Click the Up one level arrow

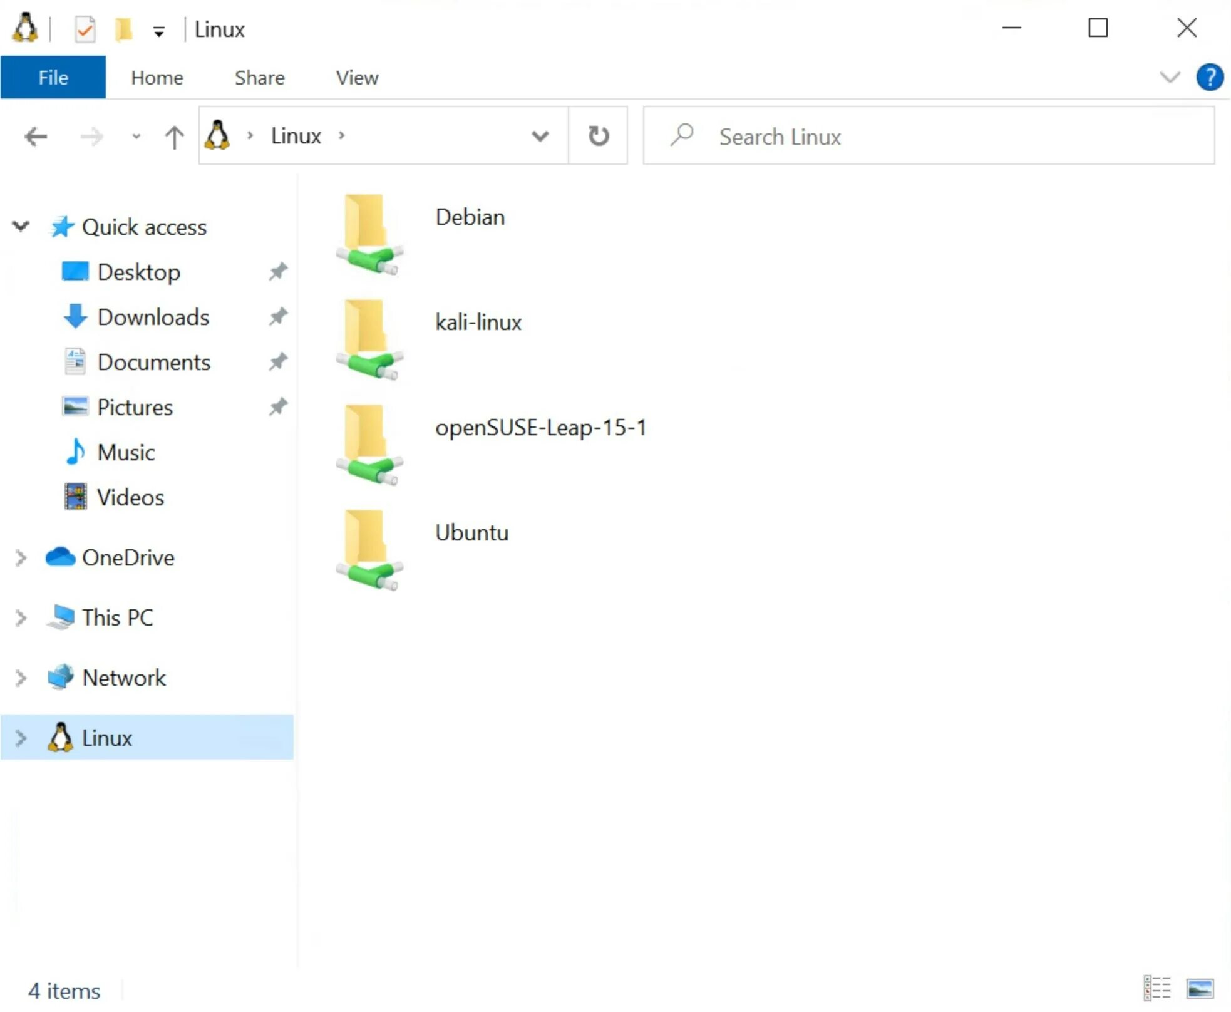point(174,136)
